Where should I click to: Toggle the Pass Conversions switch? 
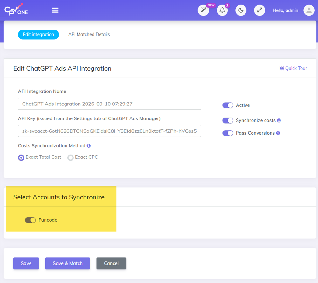coord(228,133)
